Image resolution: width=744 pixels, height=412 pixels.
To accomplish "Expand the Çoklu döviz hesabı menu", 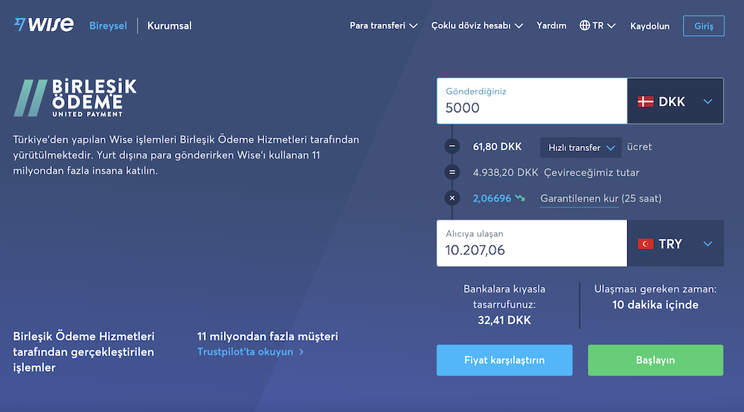I will (477, 25).
